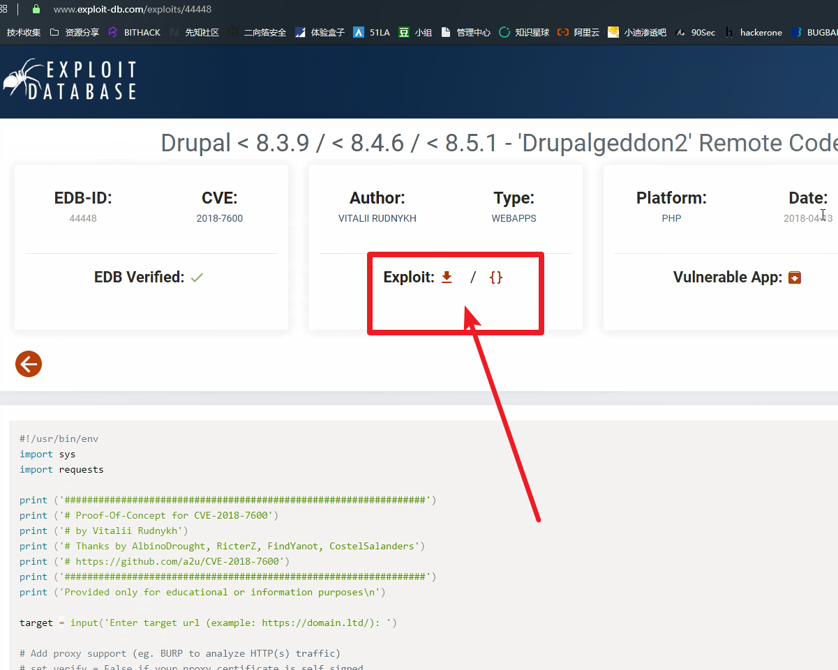Click the 'import sys' code line

47,454
